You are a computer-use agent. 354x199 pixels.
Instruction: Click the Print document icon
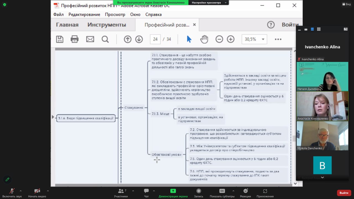click(x=75, y=39)
